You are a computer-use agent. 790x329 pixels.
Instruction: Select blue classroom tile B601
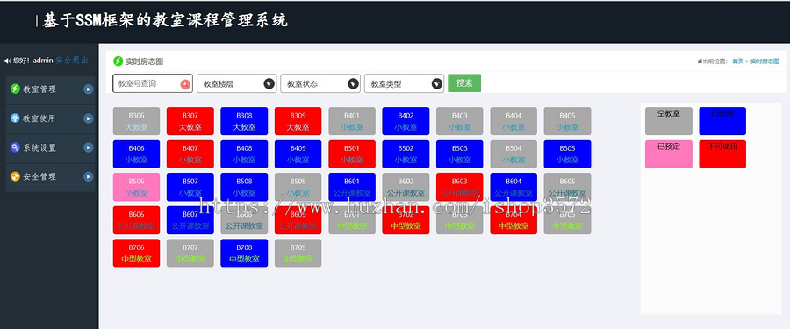click(x=352, y=187)
